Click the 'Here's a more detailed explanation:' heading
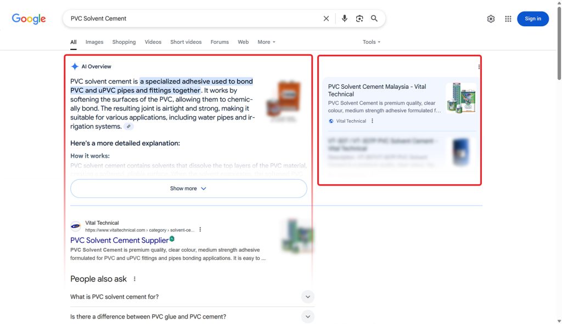The height and width of the screenshot is (324, 562). tap(125, 143)
